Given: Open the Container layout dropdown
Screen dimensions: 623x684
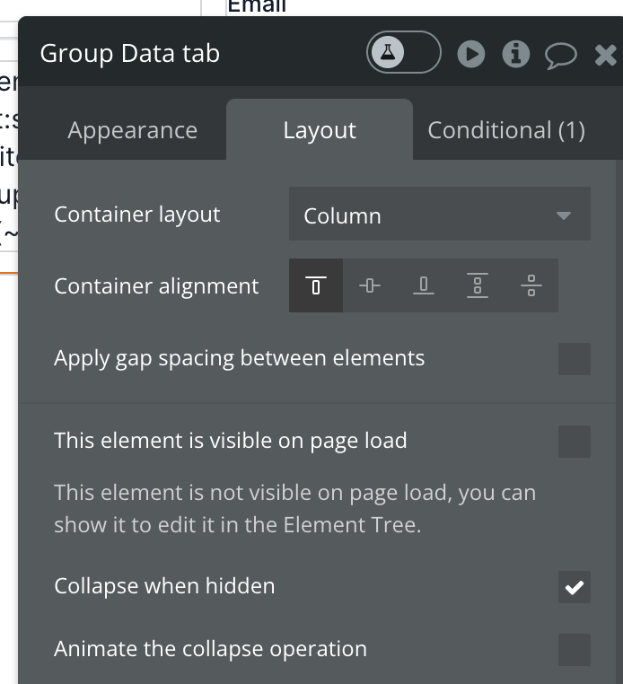Looking at the screenshot, I should pyautogui.click(x=439, y=215).
